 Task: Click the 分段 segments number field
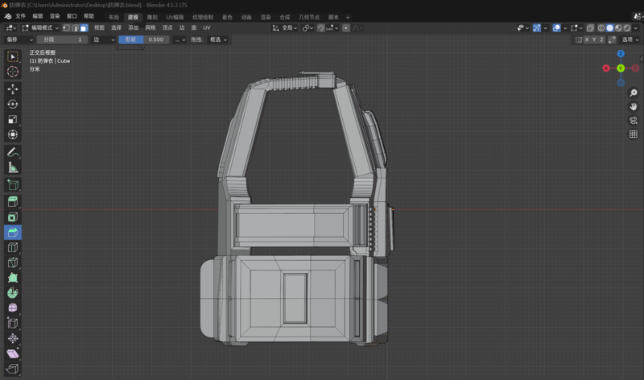click(62, 39)
